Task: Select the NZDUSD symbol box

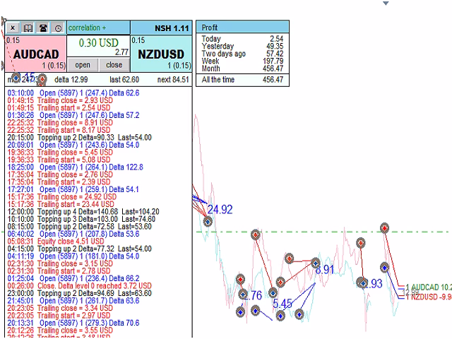Action: (x=160, y=54)
